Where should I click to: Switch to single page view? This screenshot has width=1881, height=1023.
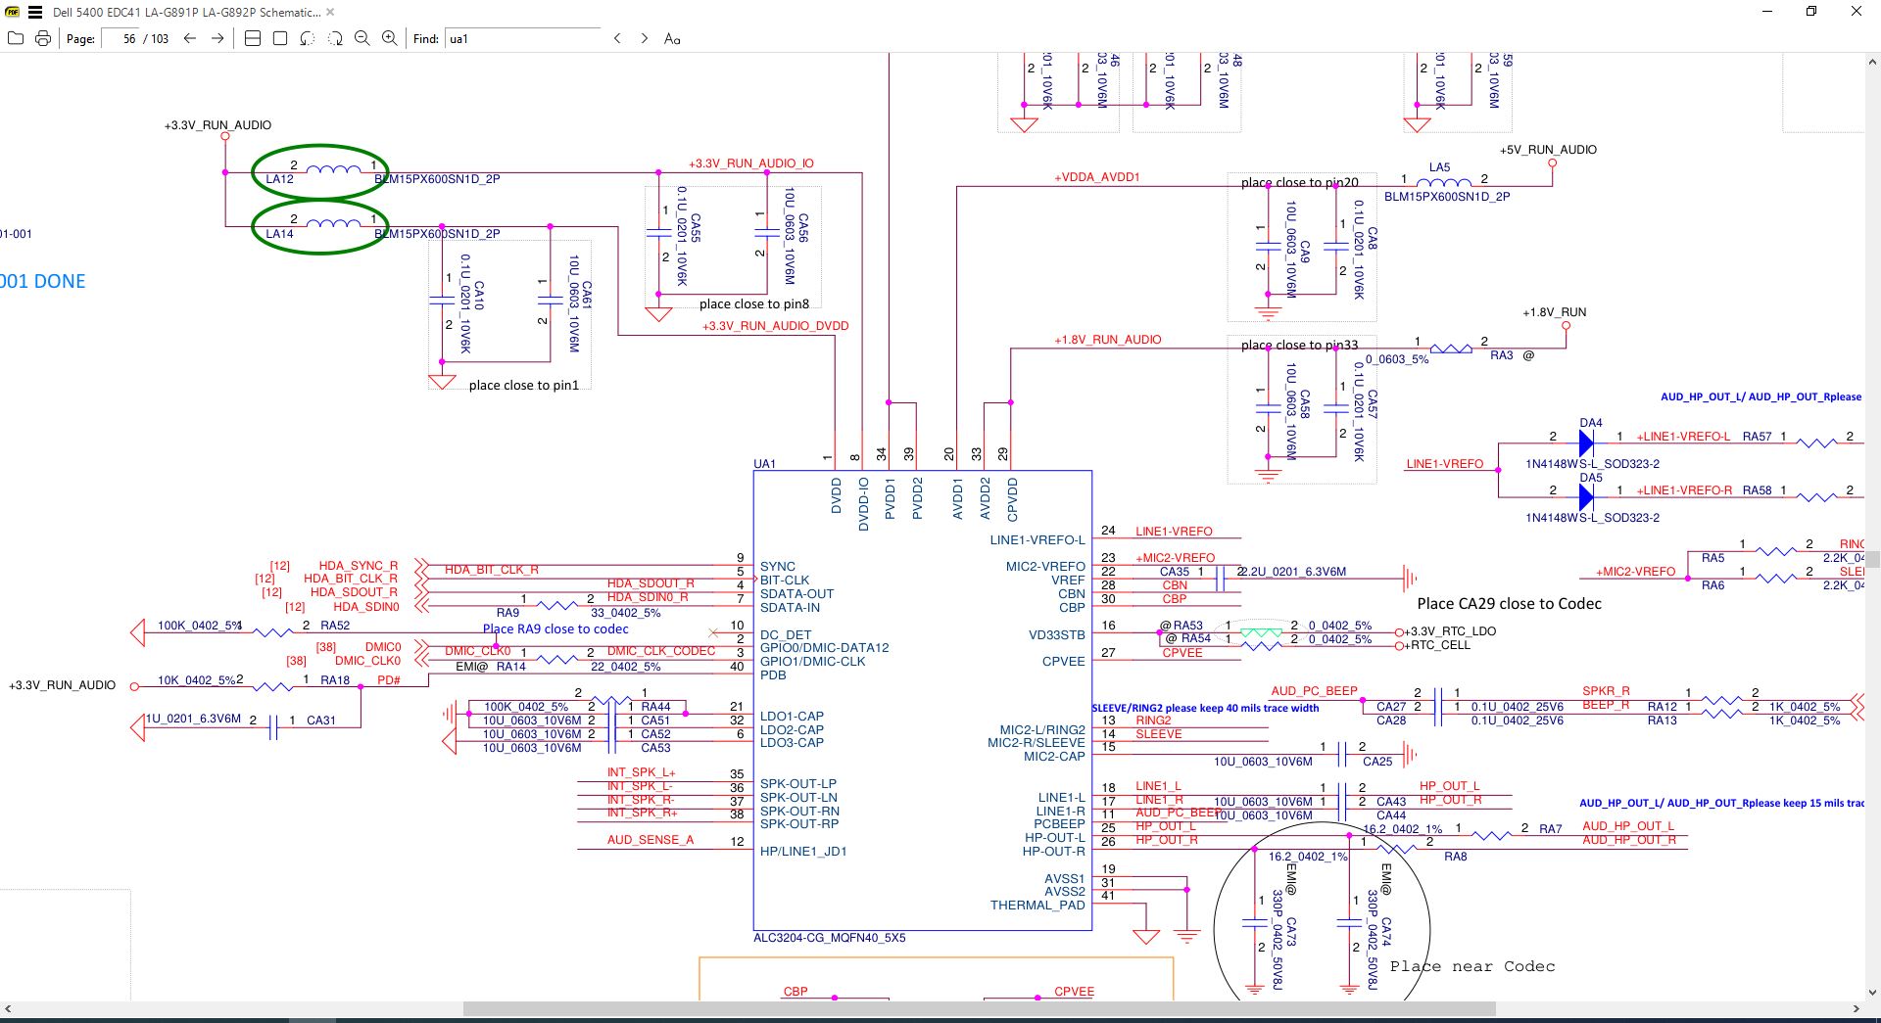(279, 38)
